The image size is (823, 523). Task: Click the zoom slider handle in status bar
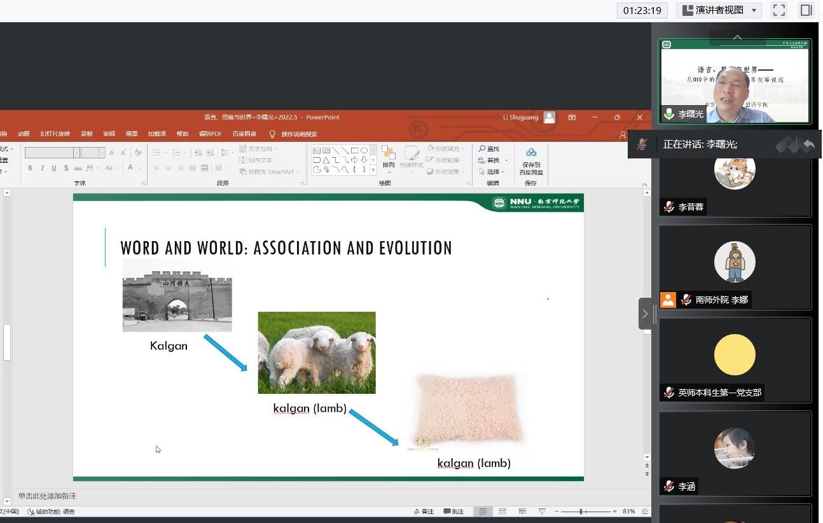[x=581, y=512]
